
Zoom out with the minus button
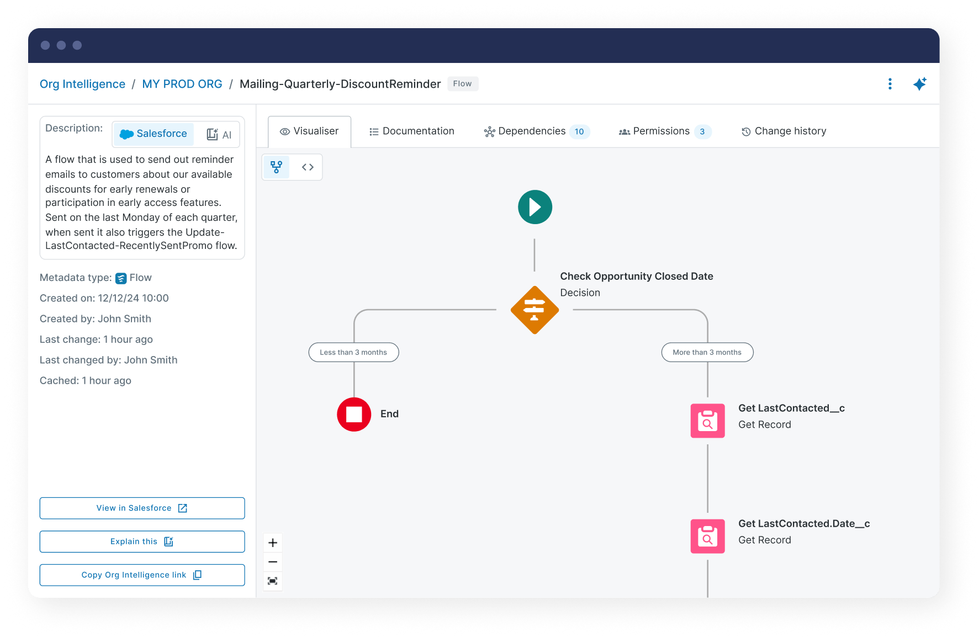click(273, 562)
